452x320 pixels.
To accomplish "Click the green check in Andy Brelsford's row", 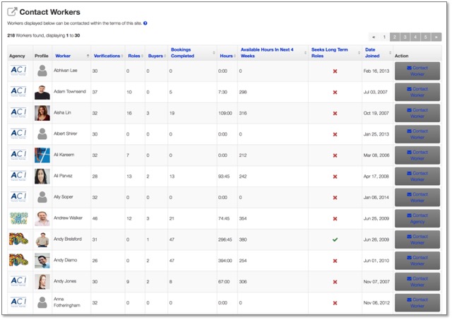I will (x=335, y=239).
